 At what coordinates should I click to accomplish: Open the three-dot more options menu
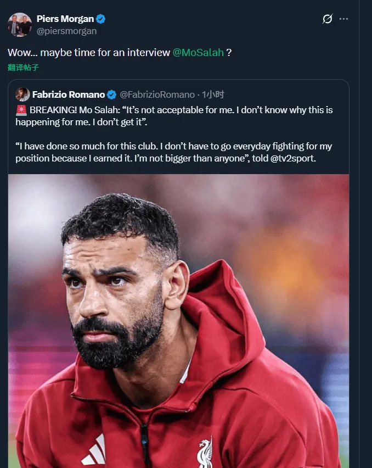tap(344, 19)
